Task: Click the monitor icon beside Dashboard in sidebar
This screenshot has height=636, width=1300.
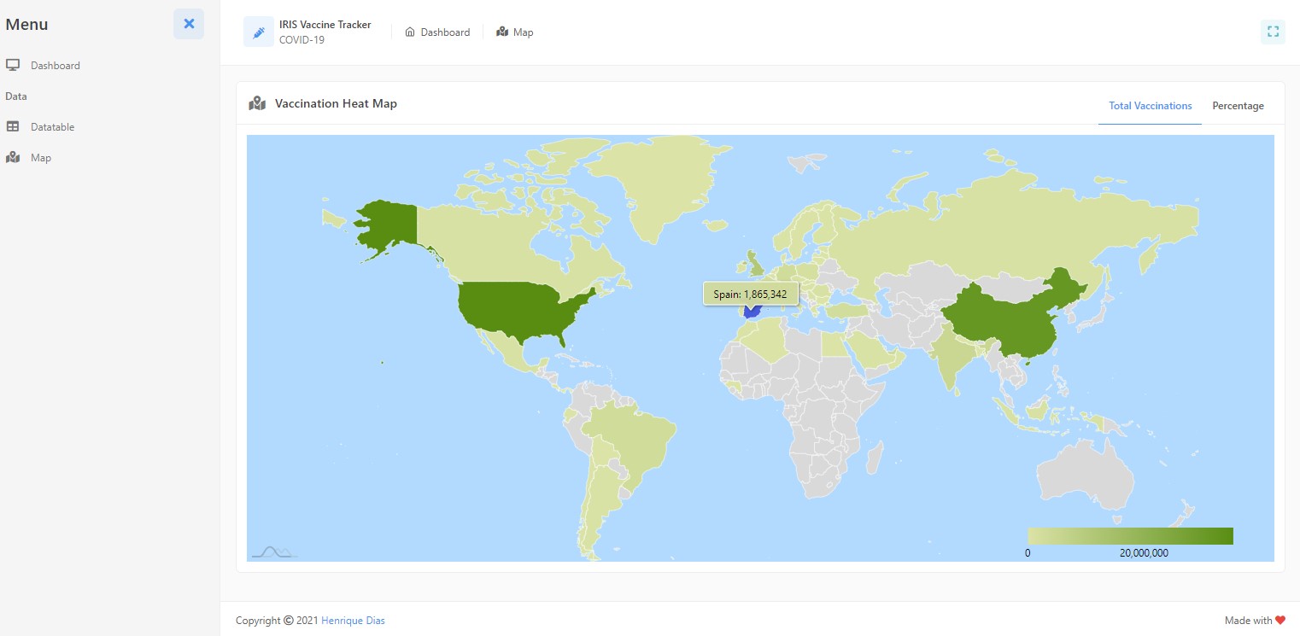Action: [13, 66]
